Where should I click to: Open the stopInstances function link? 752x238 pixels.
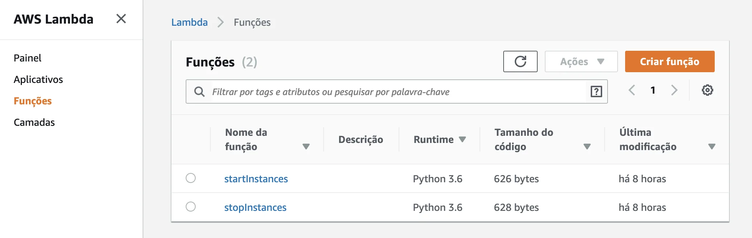click(255, 207)
